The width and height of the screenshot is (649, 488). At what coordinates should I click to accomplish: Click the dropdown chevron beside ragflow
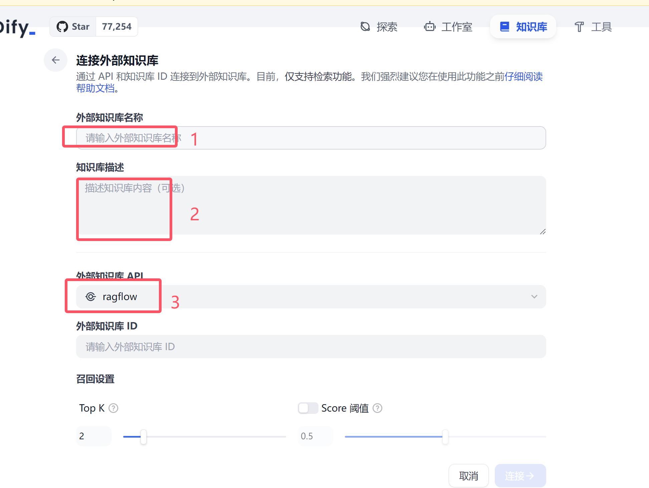[534, 297]
